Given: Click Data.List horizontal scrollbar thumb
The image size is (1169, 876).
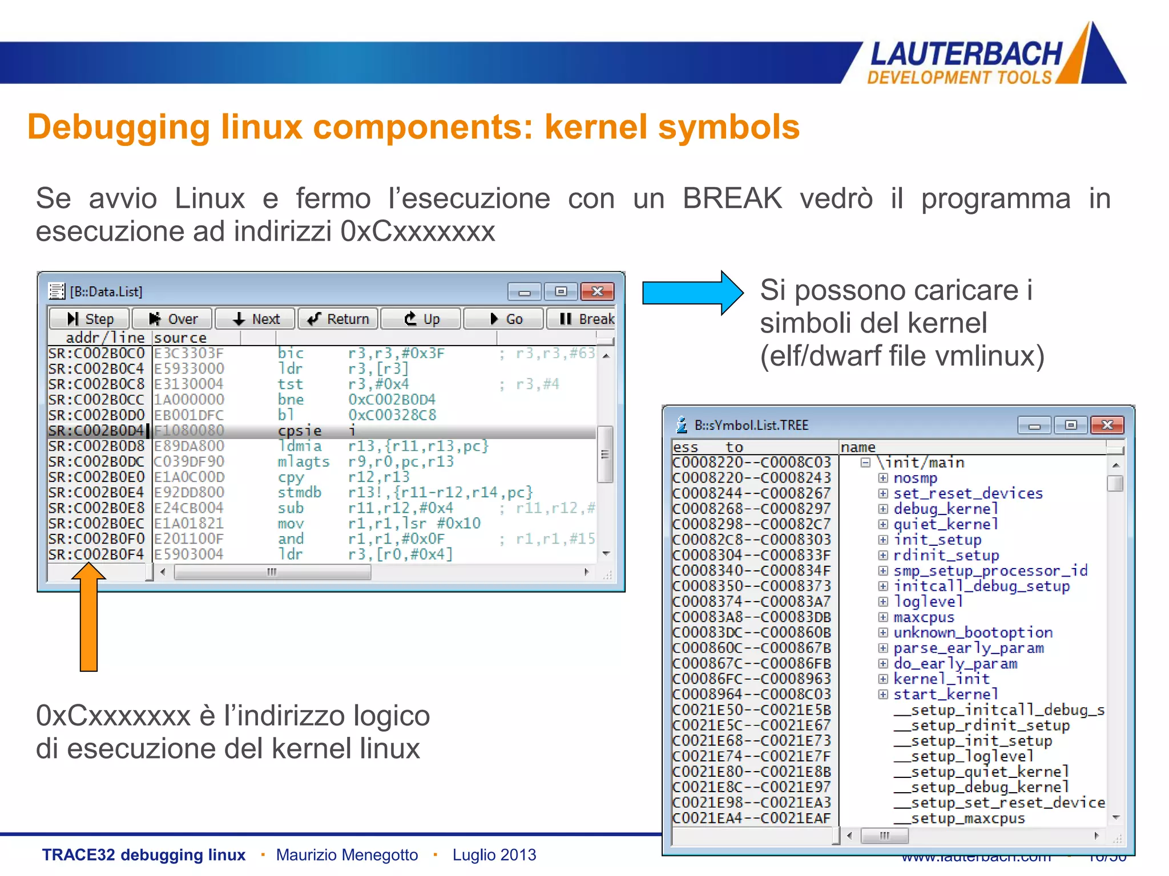Looking at the screenshot, I should 272,572.
